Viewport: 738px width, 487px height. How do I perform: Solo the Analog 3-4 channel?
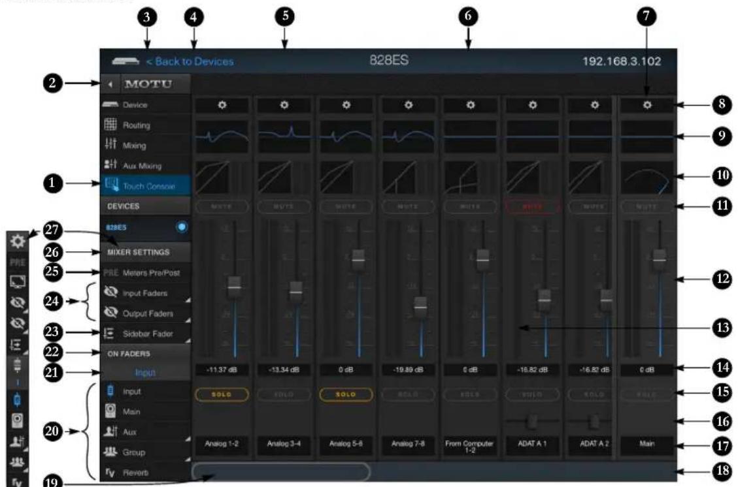pos(284,394)
